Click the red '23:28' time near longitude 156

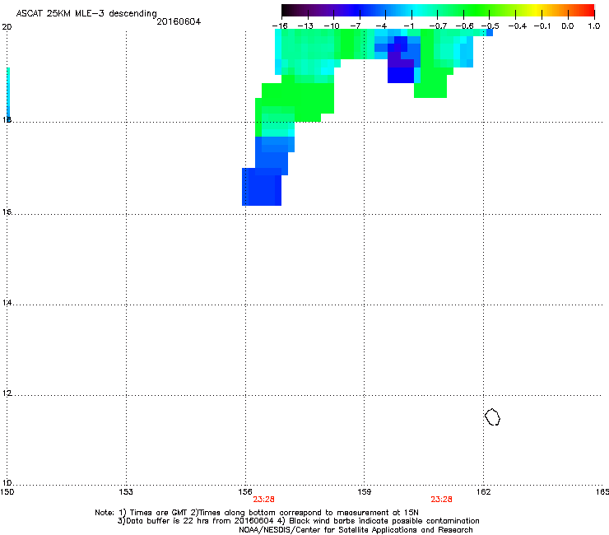click(x=263, y=500)
